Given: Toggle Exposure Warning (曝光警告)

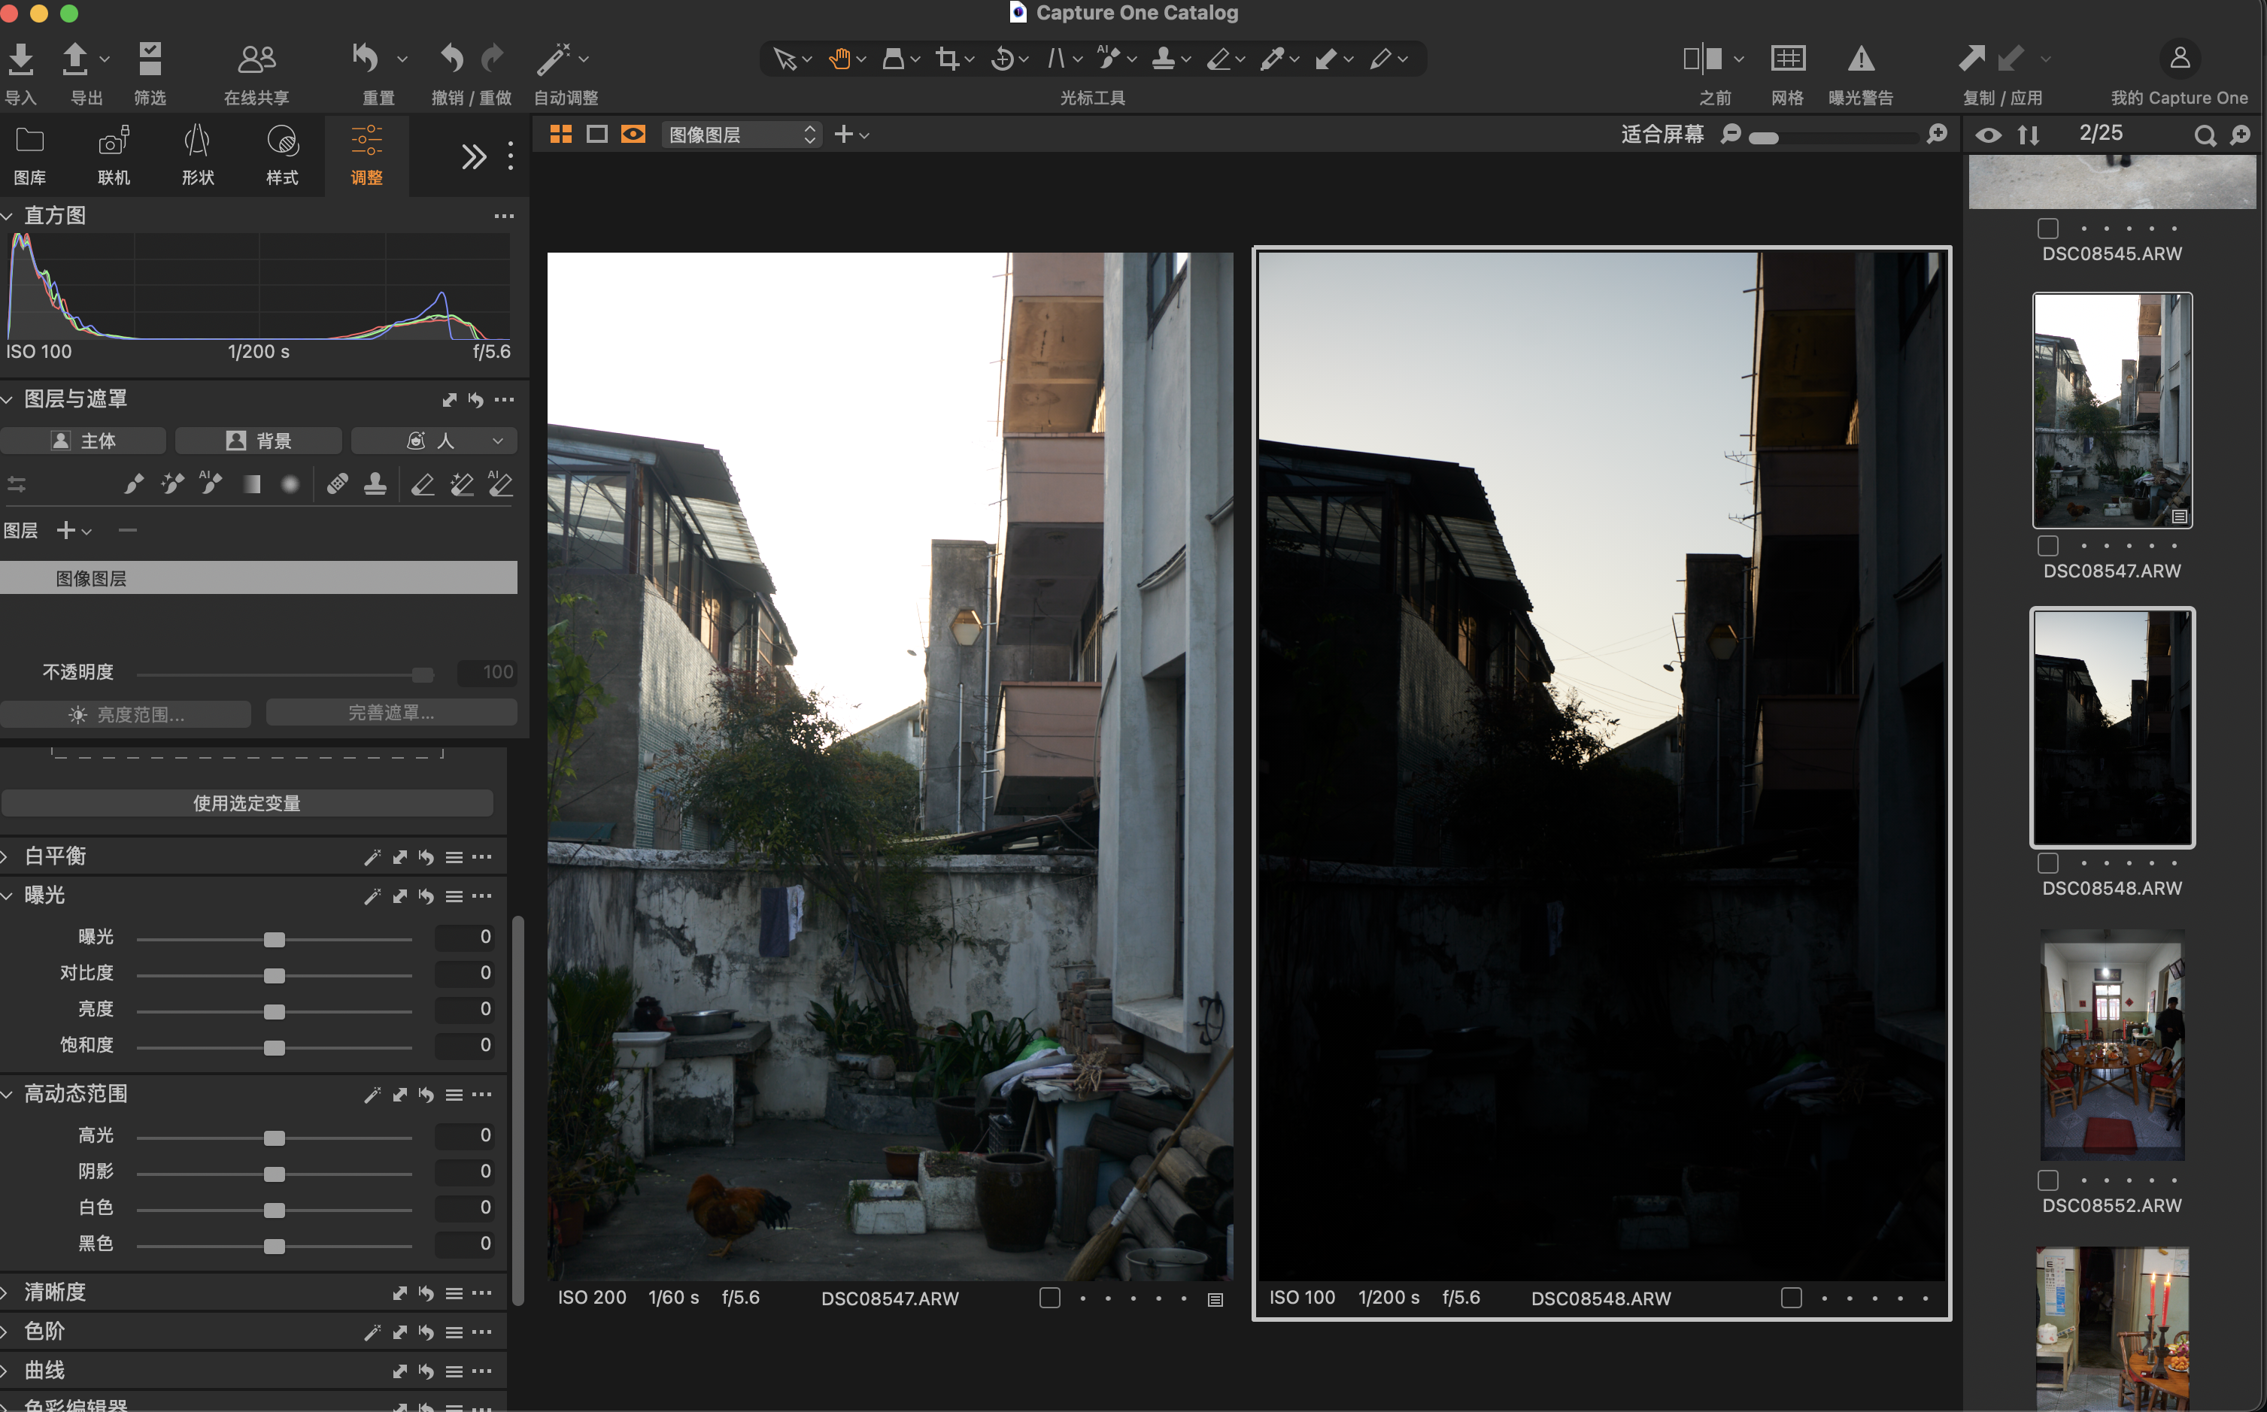Looking at the screenshot, I should click(1861, 59).
